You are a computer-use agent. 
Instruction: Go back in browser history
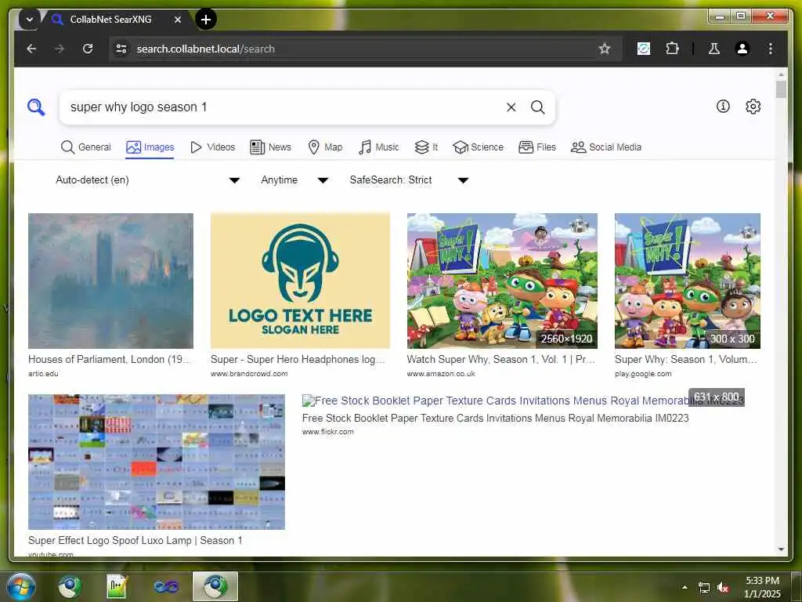point(31,49)
